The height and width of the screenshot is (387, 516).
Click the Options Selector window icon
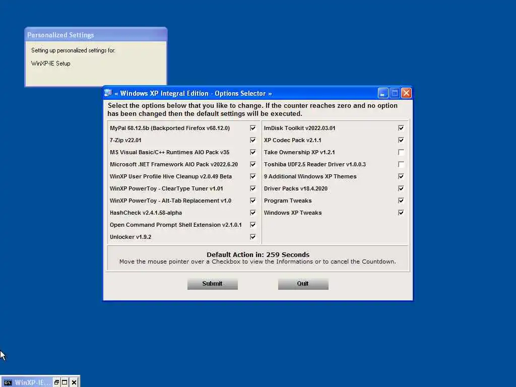tap(108, 93)
